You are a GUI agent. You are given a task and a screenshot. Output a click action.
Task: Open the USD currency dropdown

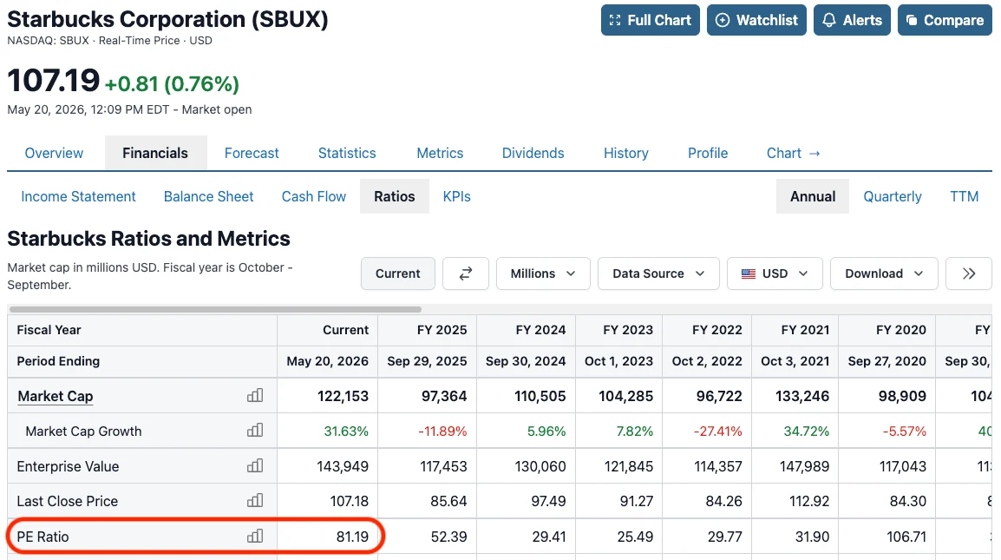(x=775, y=273)
